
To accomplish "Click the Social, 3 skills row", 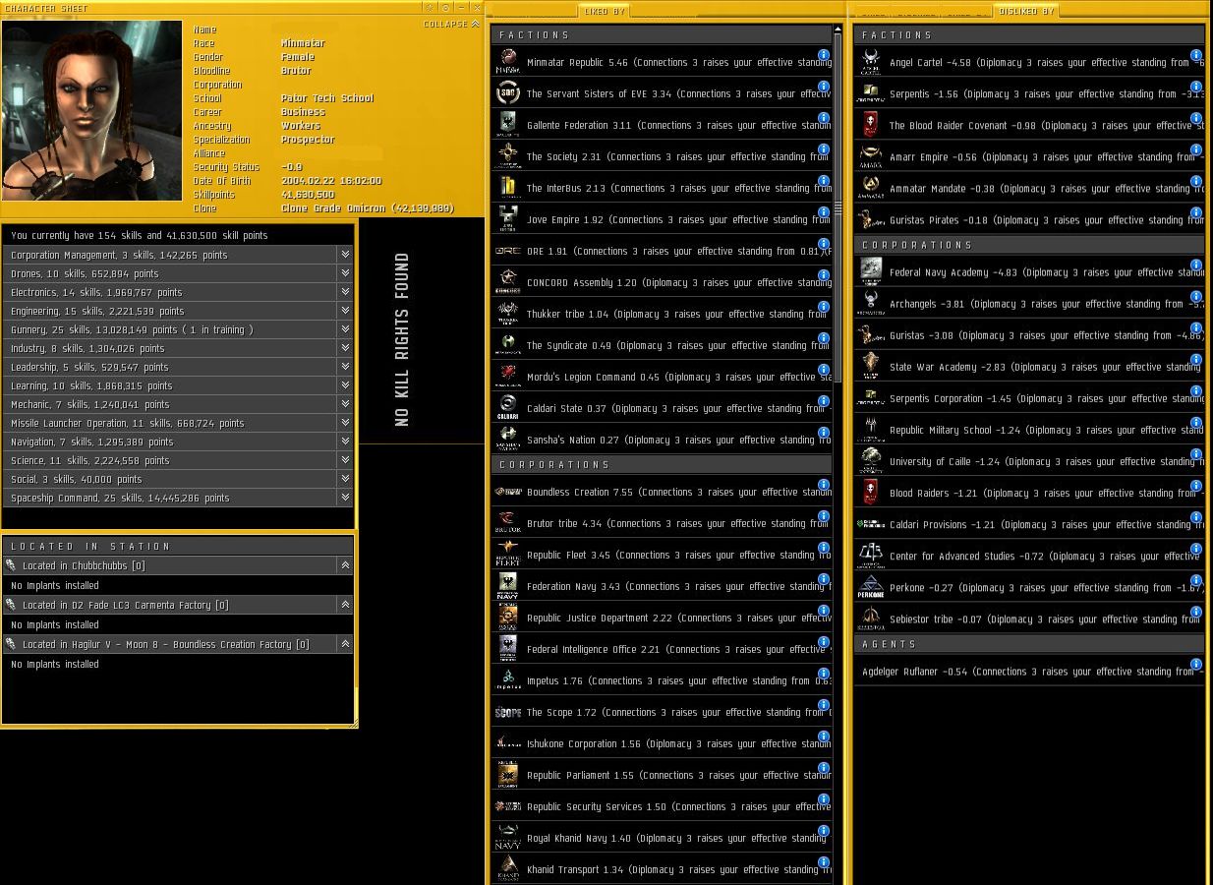I will [178, 479].
